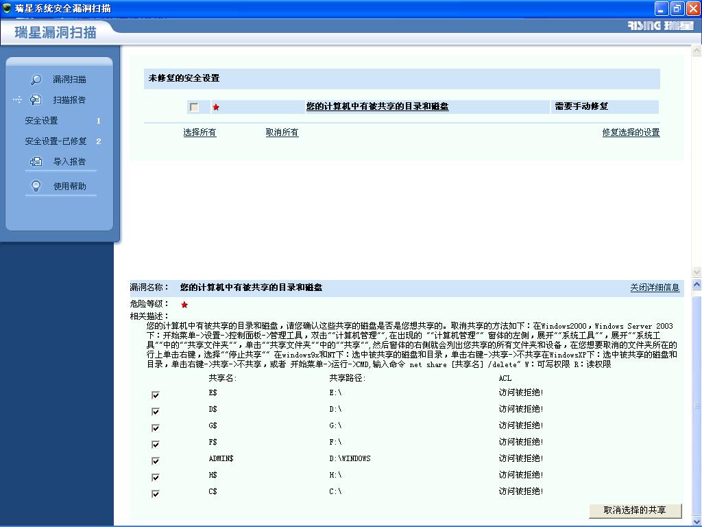Viewport: 702px width, 527px height.
Task: Minimize the 瑞星系统安全漏洞扫描 window
Action: pos(662,8)
